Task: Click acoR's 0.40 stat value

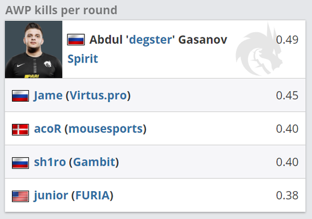Action: [287, 129]
